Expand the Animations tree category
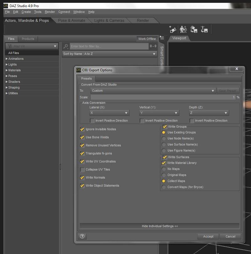Screen dimensions: 251x254 (7, 59)
